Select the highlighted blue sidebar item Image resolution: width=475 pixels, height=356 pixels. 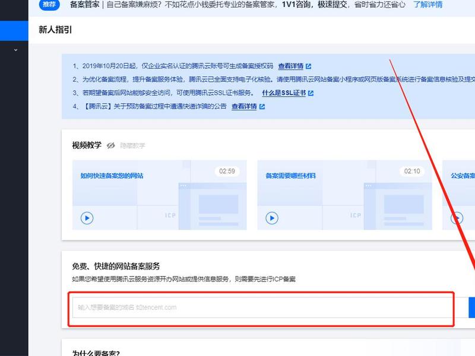pos(14,31)
